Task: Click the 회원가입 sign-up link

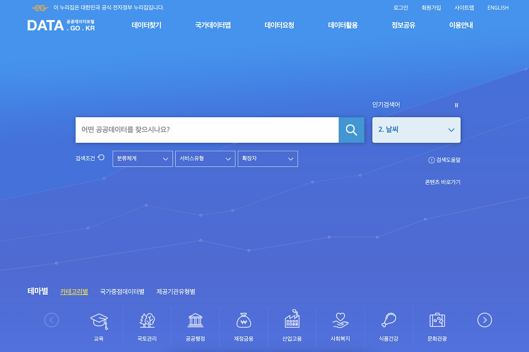Action: [x=431, y=8]
